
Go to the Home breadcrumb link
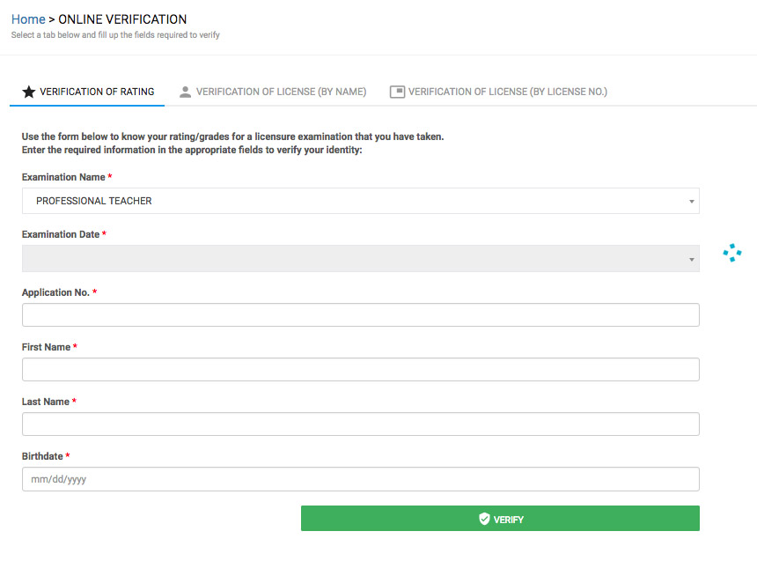pyautogui.click(x=28, y=19)
